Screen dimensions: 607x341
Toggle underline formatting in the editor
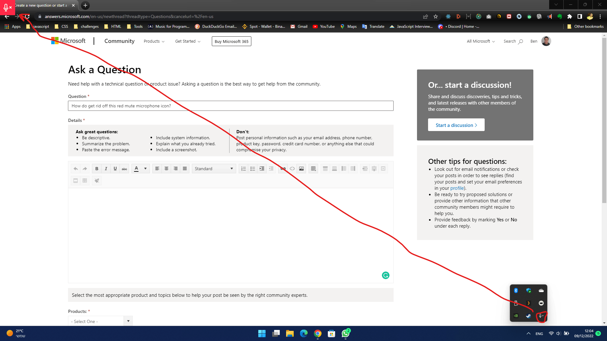tap(115, 169)
